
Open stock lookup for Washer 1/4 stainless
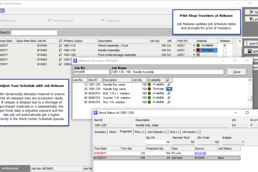click(x=169, y=98)
